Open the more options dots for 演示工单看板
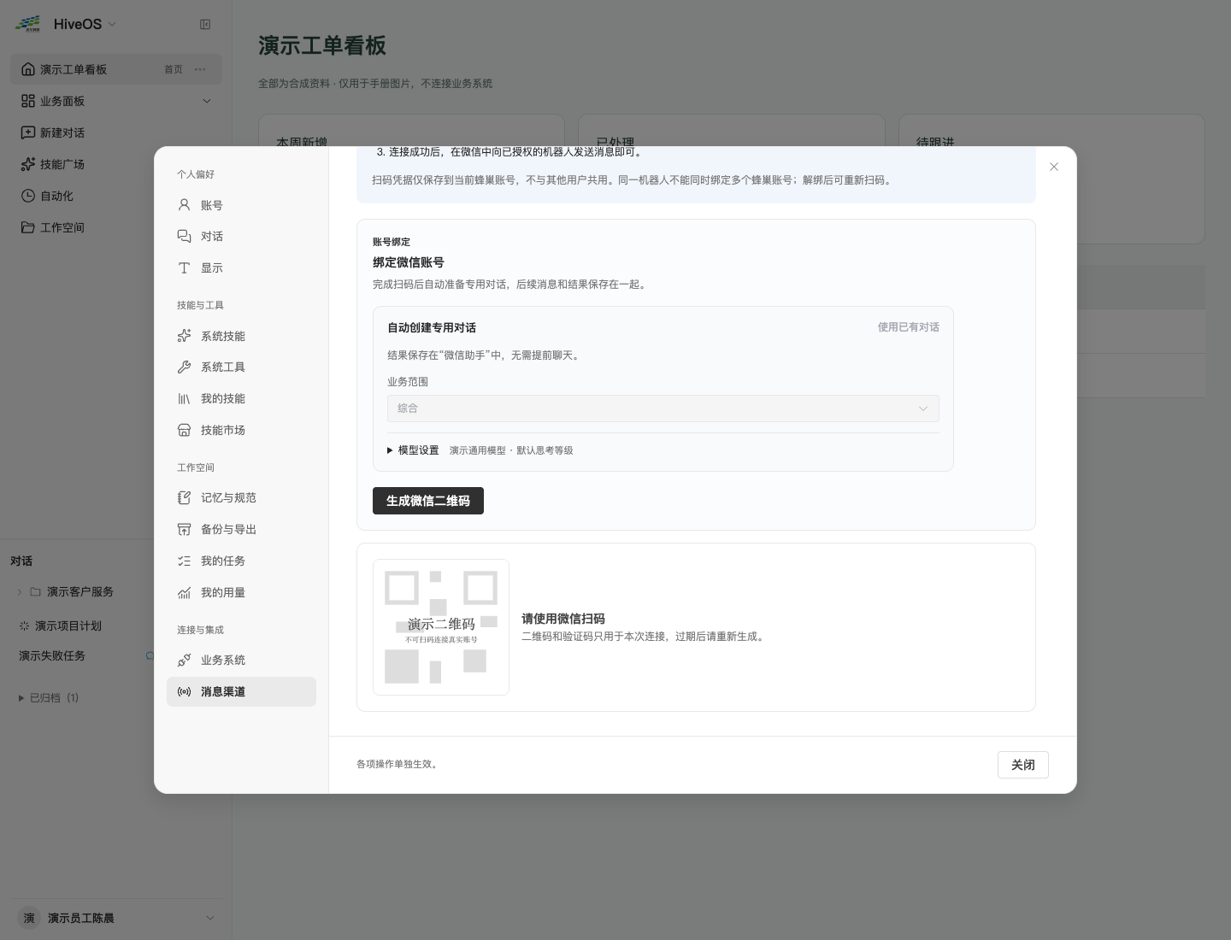 coord(200,69)
